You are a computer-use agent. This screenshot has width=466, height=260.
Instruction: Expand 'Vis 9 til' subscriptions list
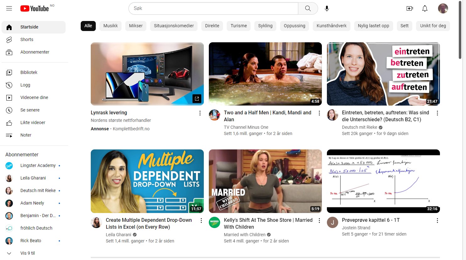coord(27,253)
